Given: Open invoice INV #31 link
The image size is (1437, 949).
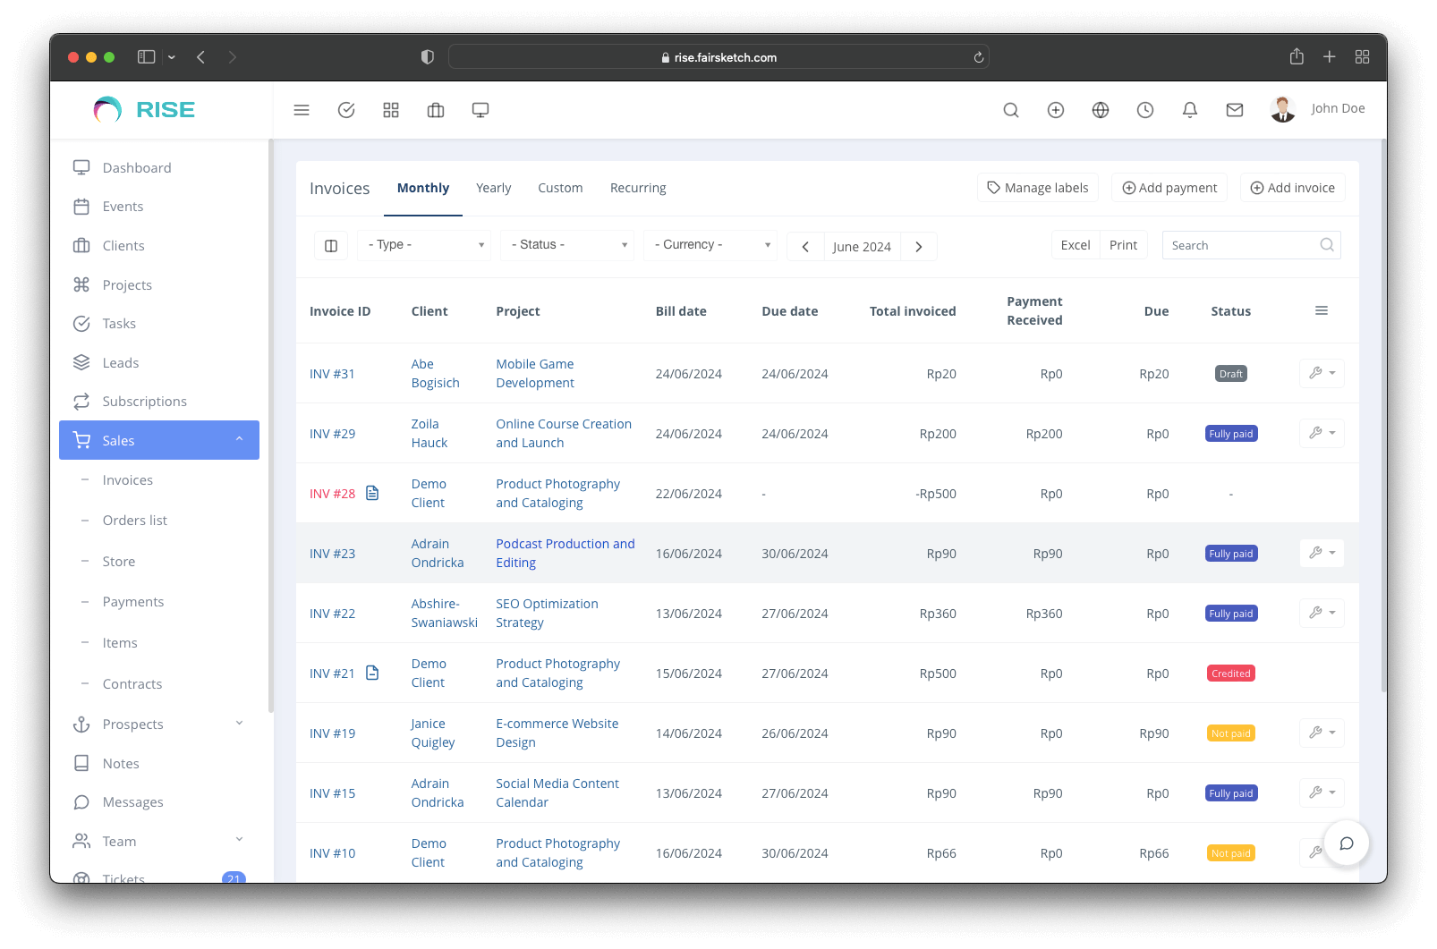Looking at the screenshot, I should (332, 374).
